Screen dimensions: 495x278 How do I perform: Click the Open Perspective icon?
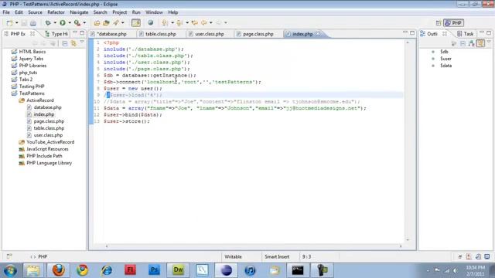(x=439, y=23)
